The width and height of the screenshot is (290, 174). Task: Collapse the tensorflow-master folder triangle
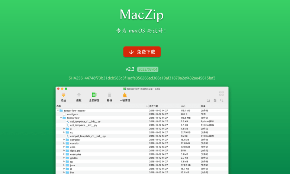pos(58,110)
